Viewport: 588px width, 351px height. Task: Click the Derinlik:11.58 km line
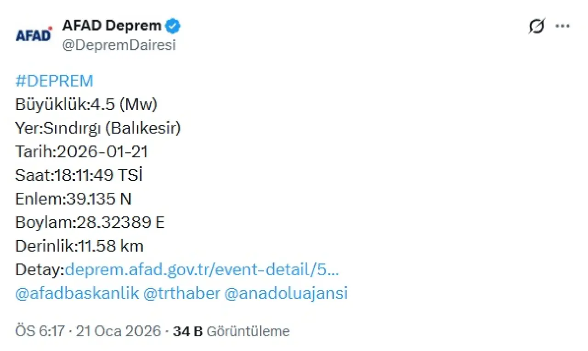pyautogui.click(x=79, y=246)
